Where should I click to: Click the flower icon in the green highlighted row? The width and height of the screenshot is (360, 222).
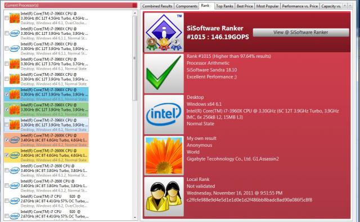tap(15, 110)
